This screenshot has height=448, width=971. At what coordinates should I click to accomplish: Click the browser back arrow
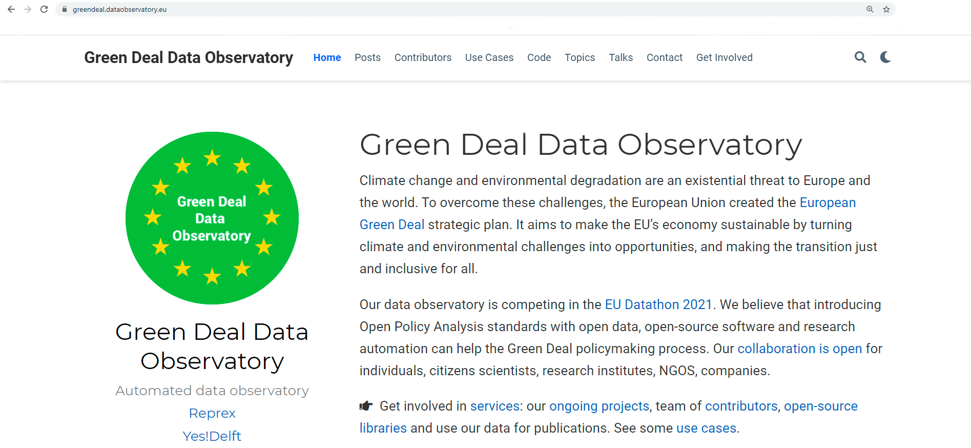point(11,9)
